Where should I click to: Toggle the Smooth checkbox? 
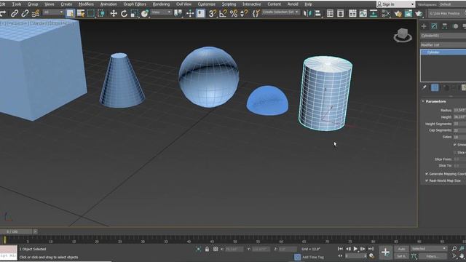[x=455, y=145]
